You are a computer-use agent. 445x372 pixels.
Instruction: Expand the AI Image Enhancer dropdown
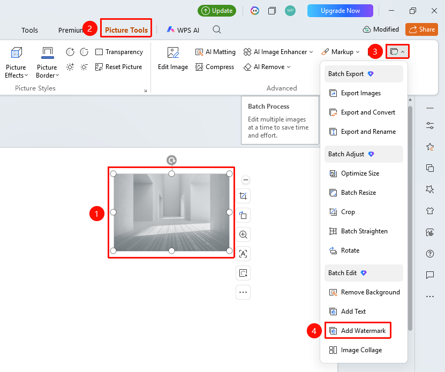pyautogui.click(x=278, y=52)
